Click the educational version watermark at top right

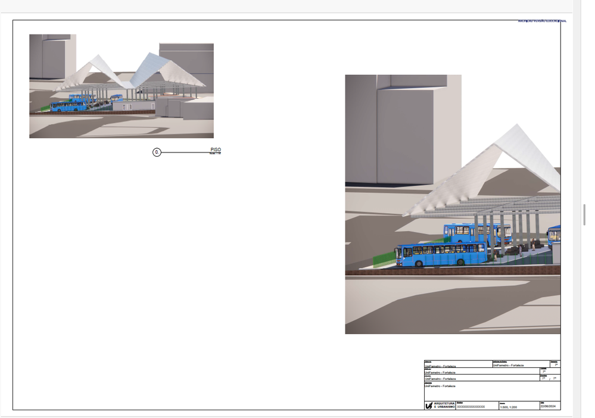(x=542, y=21)
